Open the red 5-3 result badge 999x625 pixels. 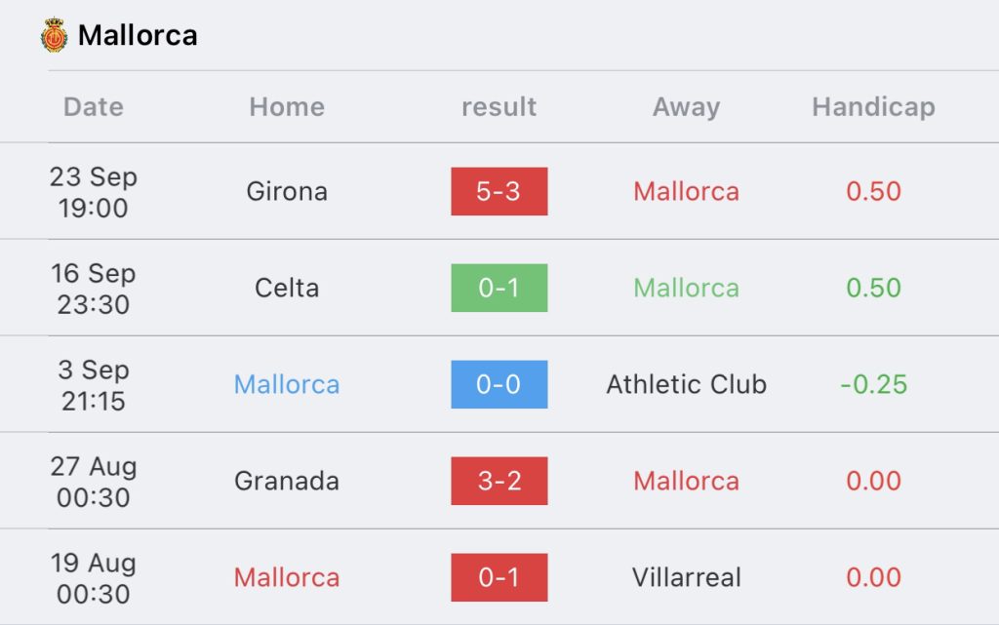[x=499, y=191]
